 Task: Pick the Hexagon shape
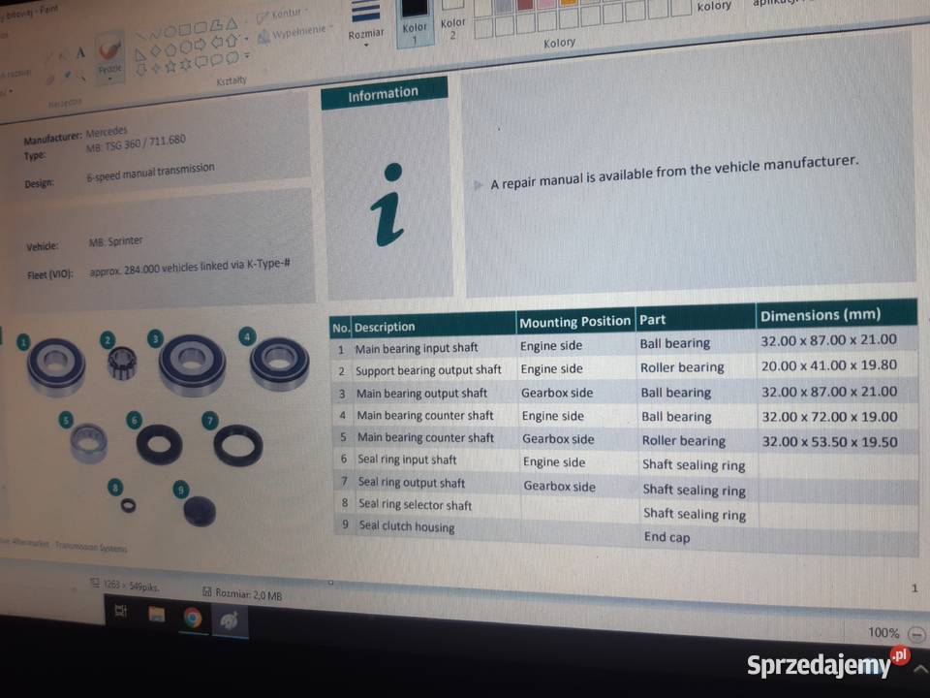(186, 47)
